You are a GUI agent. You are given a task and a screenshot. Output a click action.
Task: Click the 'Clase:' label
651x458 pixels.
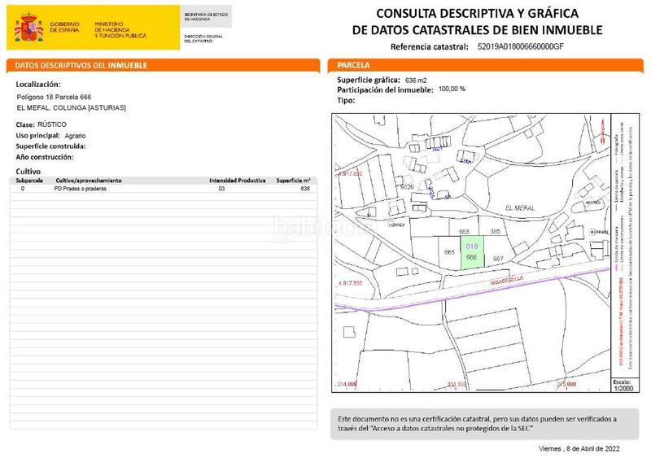point(25,124)
